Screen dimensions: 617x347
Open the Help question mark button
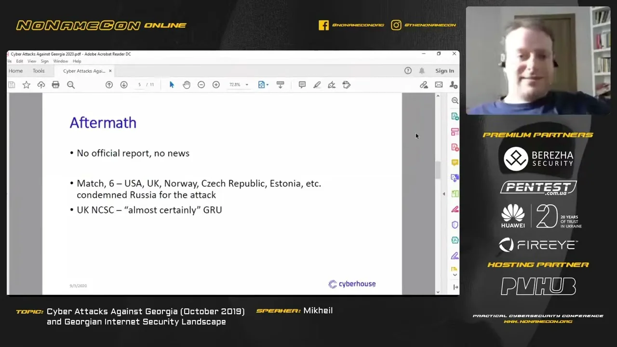tap(408, 71)
